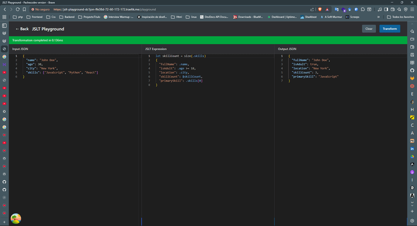Reload the page with the refresh icon
This screenshot has height=226, width=417.
point(17,9)
